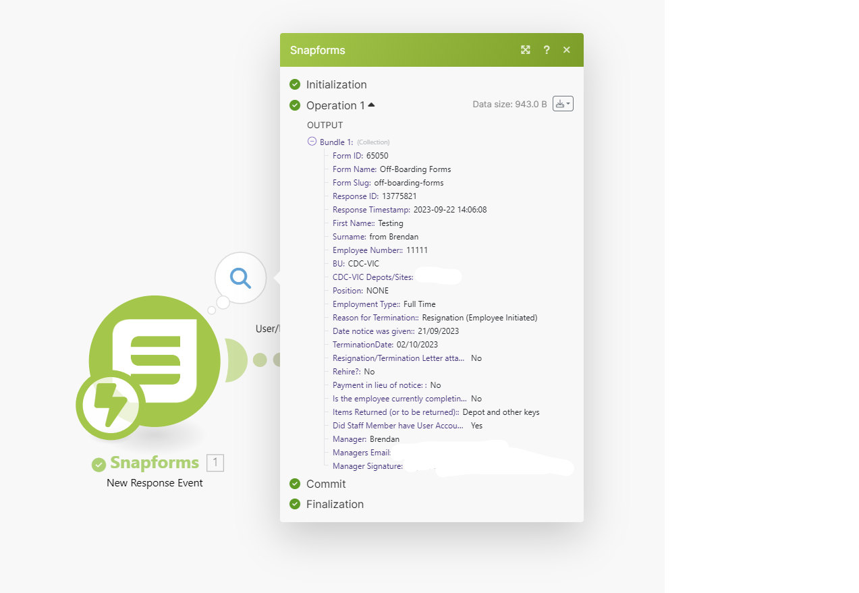This screenshot has height=593, width=859.
Task: Select Response ID 13775821
Action: 375,196
